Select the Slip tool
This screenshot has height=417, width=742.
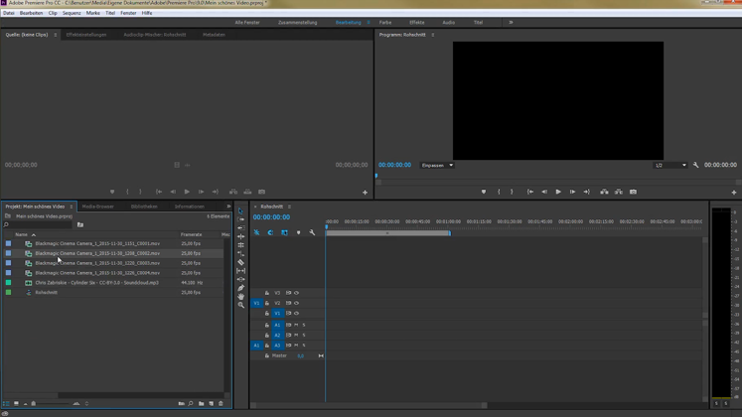[240, 271]
